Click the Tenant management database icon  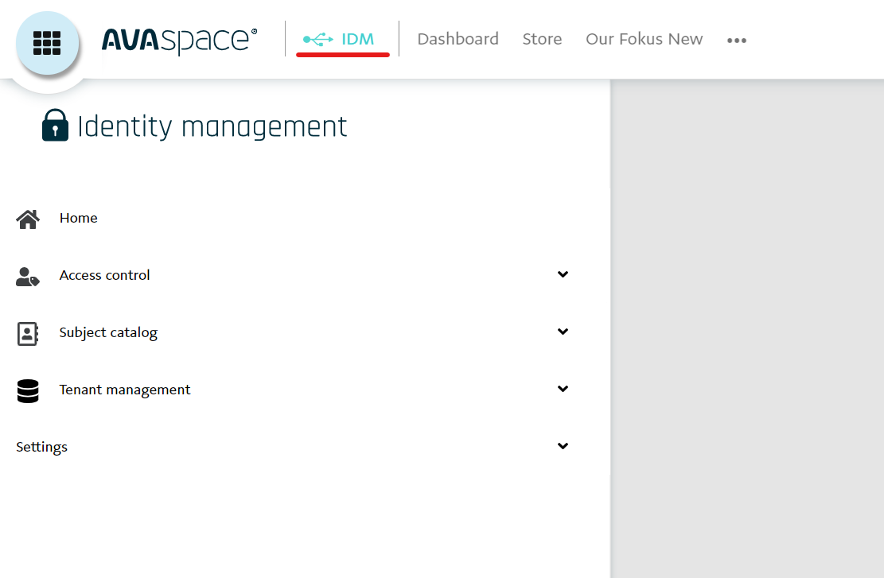(x=28, y=391)
